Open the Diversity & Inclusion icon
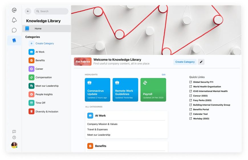This screenshot has width=248, height=160. coord(31,111)
